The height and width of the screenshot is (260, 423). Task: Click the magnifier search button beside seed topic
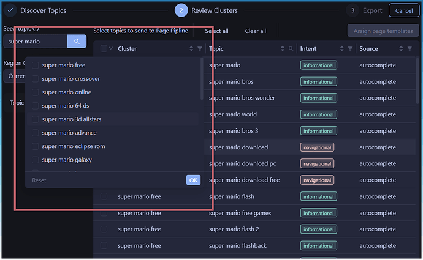(x=77, y=42)
